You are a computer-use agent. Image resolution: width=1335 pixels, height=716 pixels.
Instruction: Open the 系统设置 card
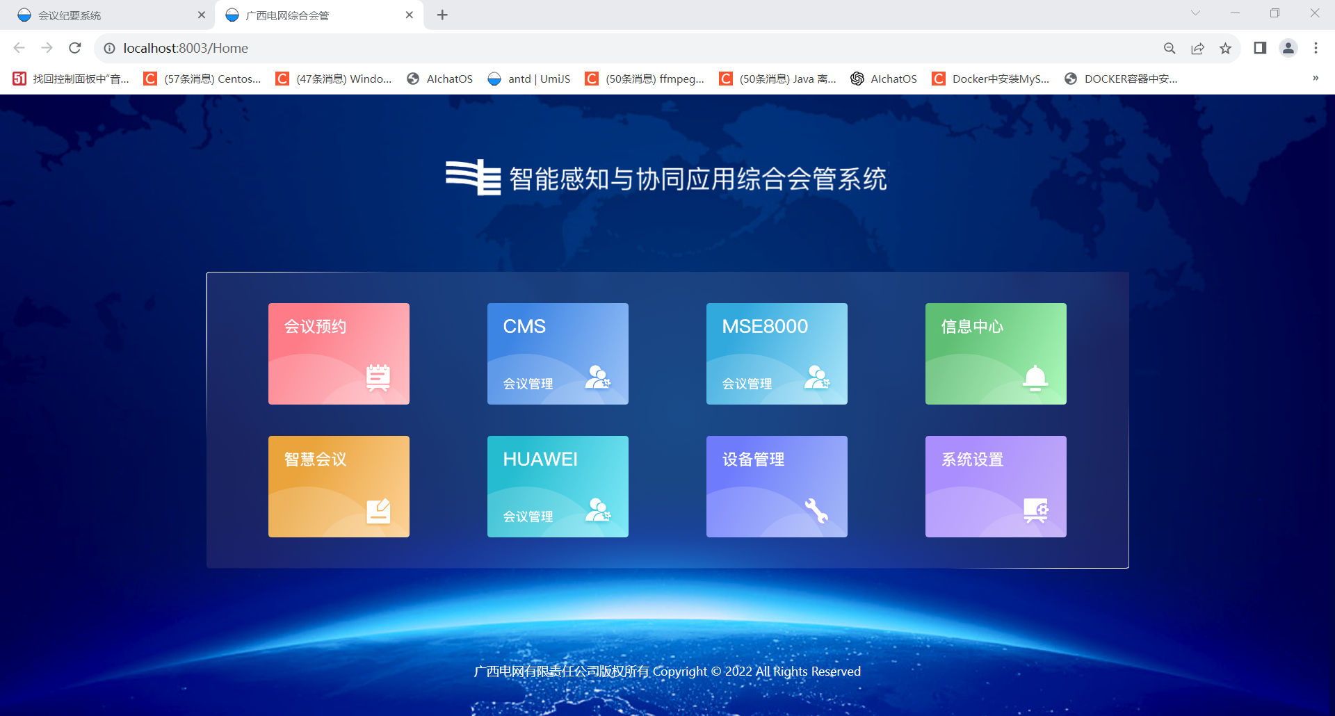coord(996,486)
